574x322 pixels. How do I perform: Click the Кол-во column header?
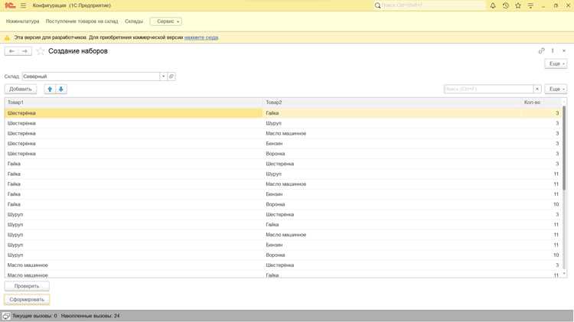tap(541, 102)
